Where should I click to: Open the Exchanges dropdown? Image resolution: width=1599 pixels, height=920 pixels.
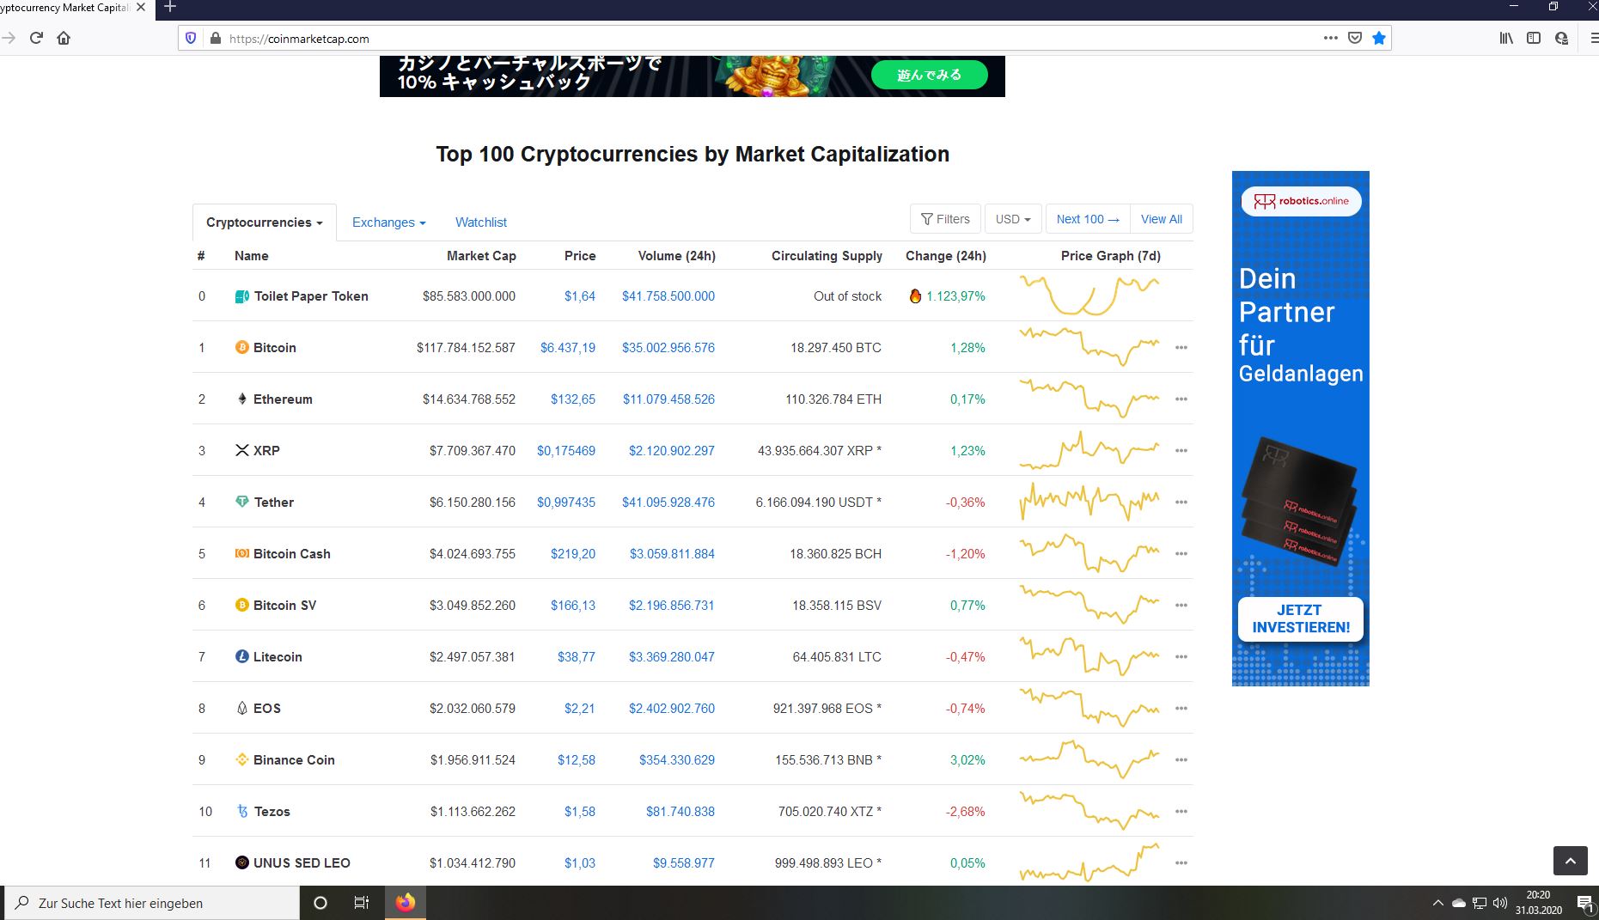(x=388, y=222)
